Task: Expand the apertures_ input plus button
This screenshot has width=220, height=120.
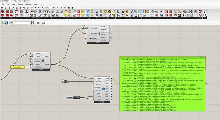Action: coord(32,62)
